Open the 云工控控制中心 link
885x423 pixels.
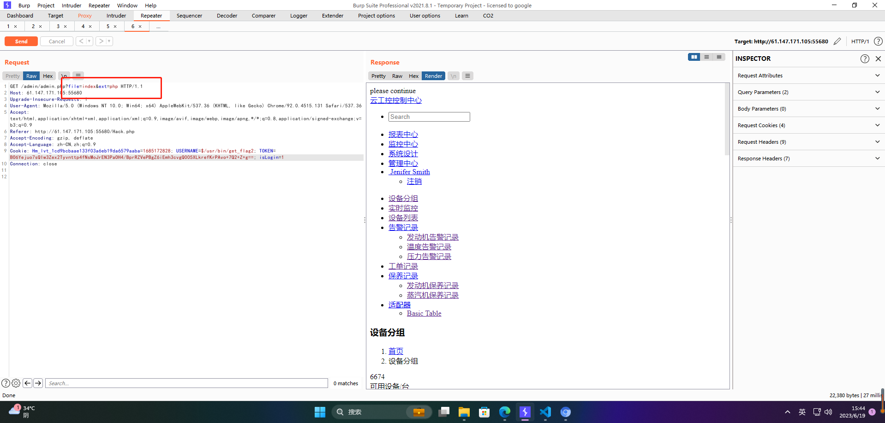click(396, 100)
